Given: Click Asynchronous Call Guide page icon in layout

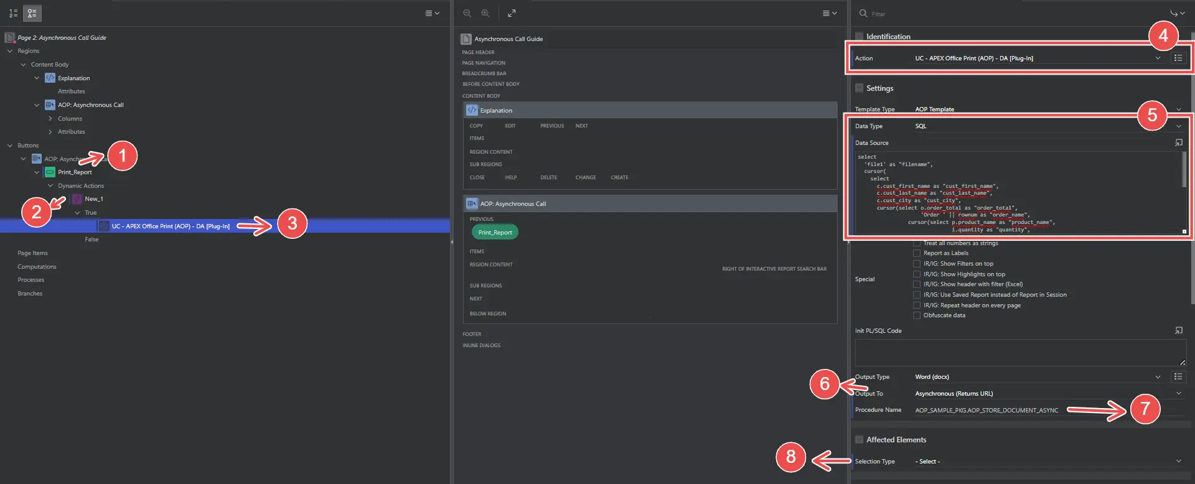Looking at the screenshot, I should [466, 39].
